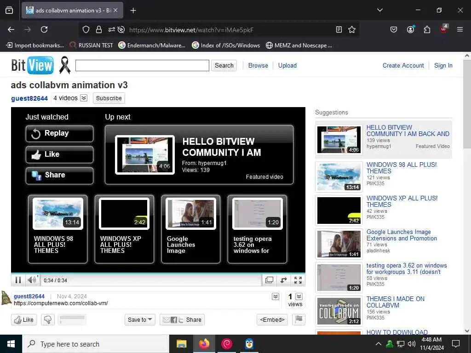Open the permissions icon in the address bar
This screenshot has width=471, height=353.
click(x=111, y=29)
